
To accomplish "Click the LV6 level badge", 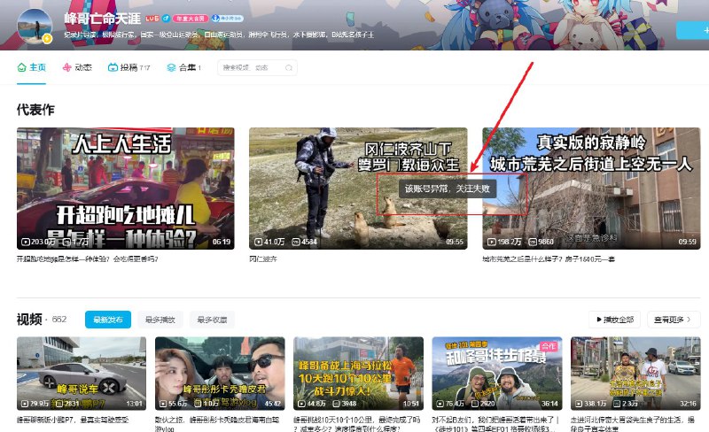I will click(152, 19).
